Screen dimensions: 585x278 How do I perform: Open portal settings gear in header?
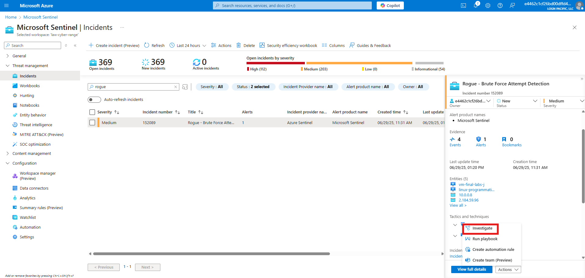488,5
